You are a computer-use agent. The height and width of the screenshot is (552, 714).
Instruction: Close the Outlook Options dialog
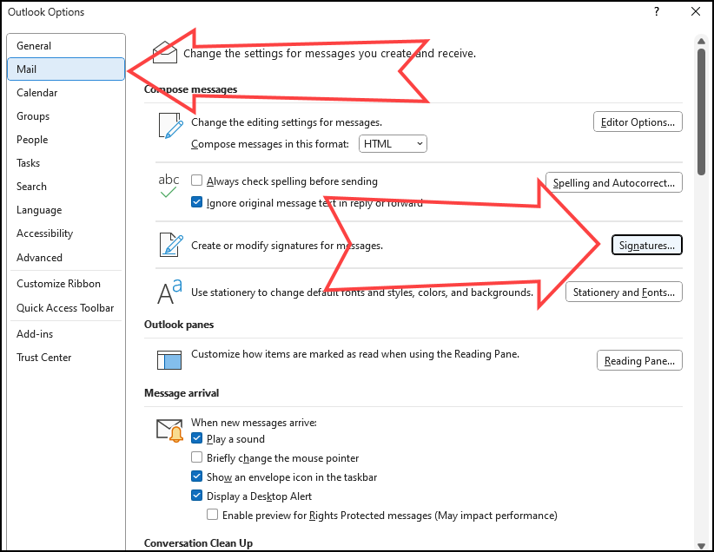696,12
